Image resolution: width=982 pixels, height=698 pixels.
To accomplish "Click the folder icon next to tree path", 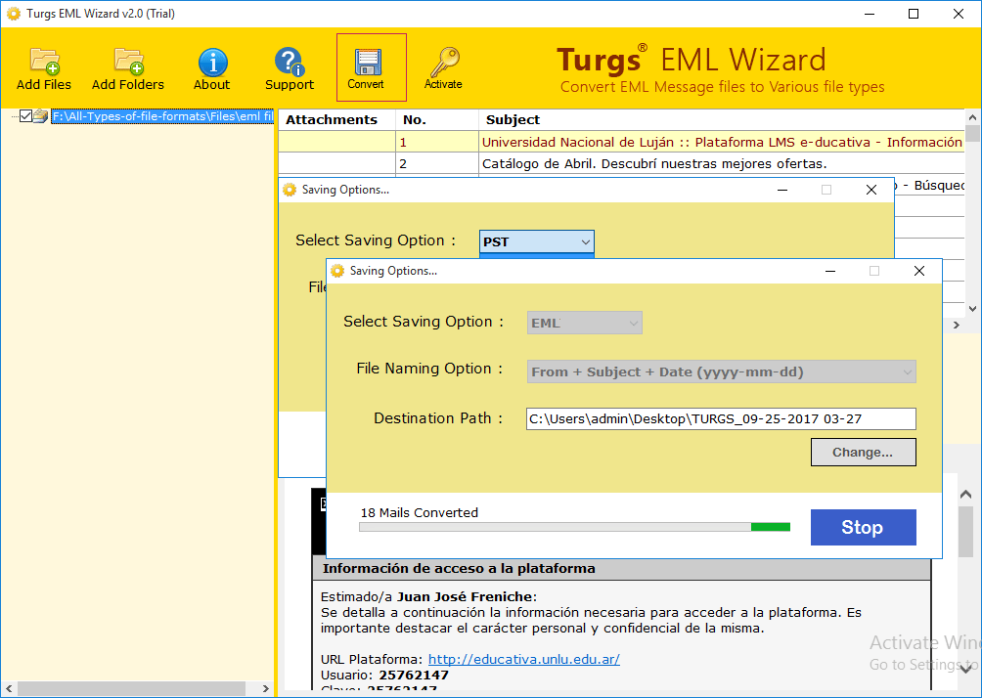I will pos(41,115).
